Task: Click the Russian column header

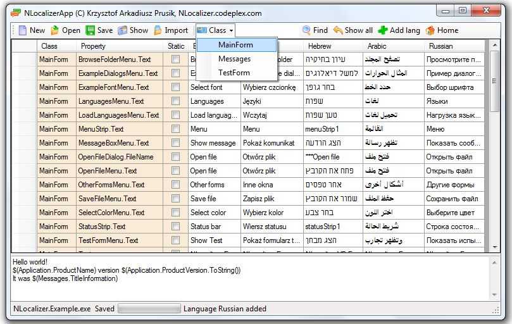Action: pos(454,46)
